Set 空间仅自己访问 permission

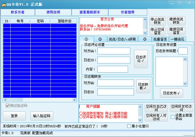156,108
